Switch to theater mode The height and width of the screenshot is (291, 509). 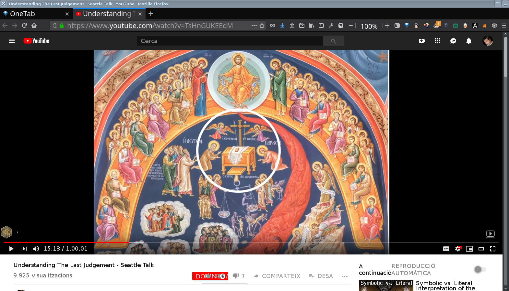(x=481, y=249)
